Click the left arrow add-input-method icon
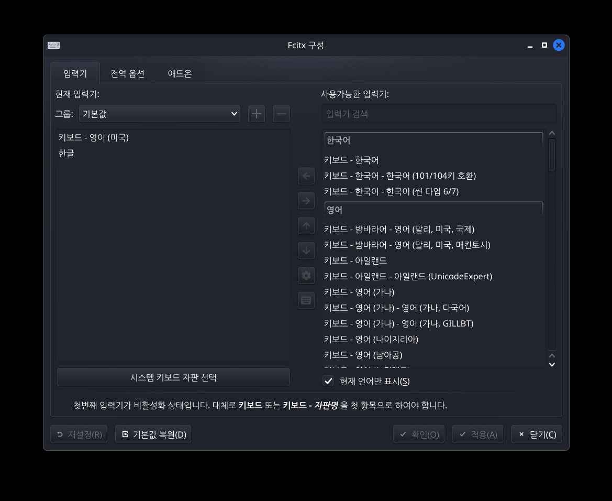The width and height of the screenshot is (612, 501). pyautogui.click(x=306, y=176)
